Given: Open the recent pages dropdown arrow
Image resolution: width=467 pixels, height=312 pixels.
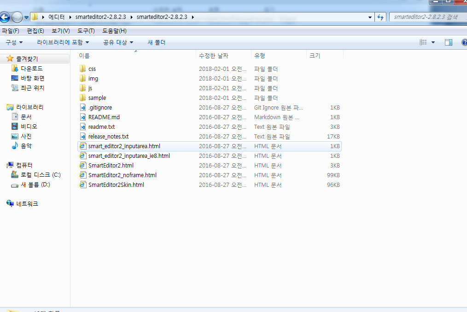Looking at the screenshot, I should pos(27,17).
